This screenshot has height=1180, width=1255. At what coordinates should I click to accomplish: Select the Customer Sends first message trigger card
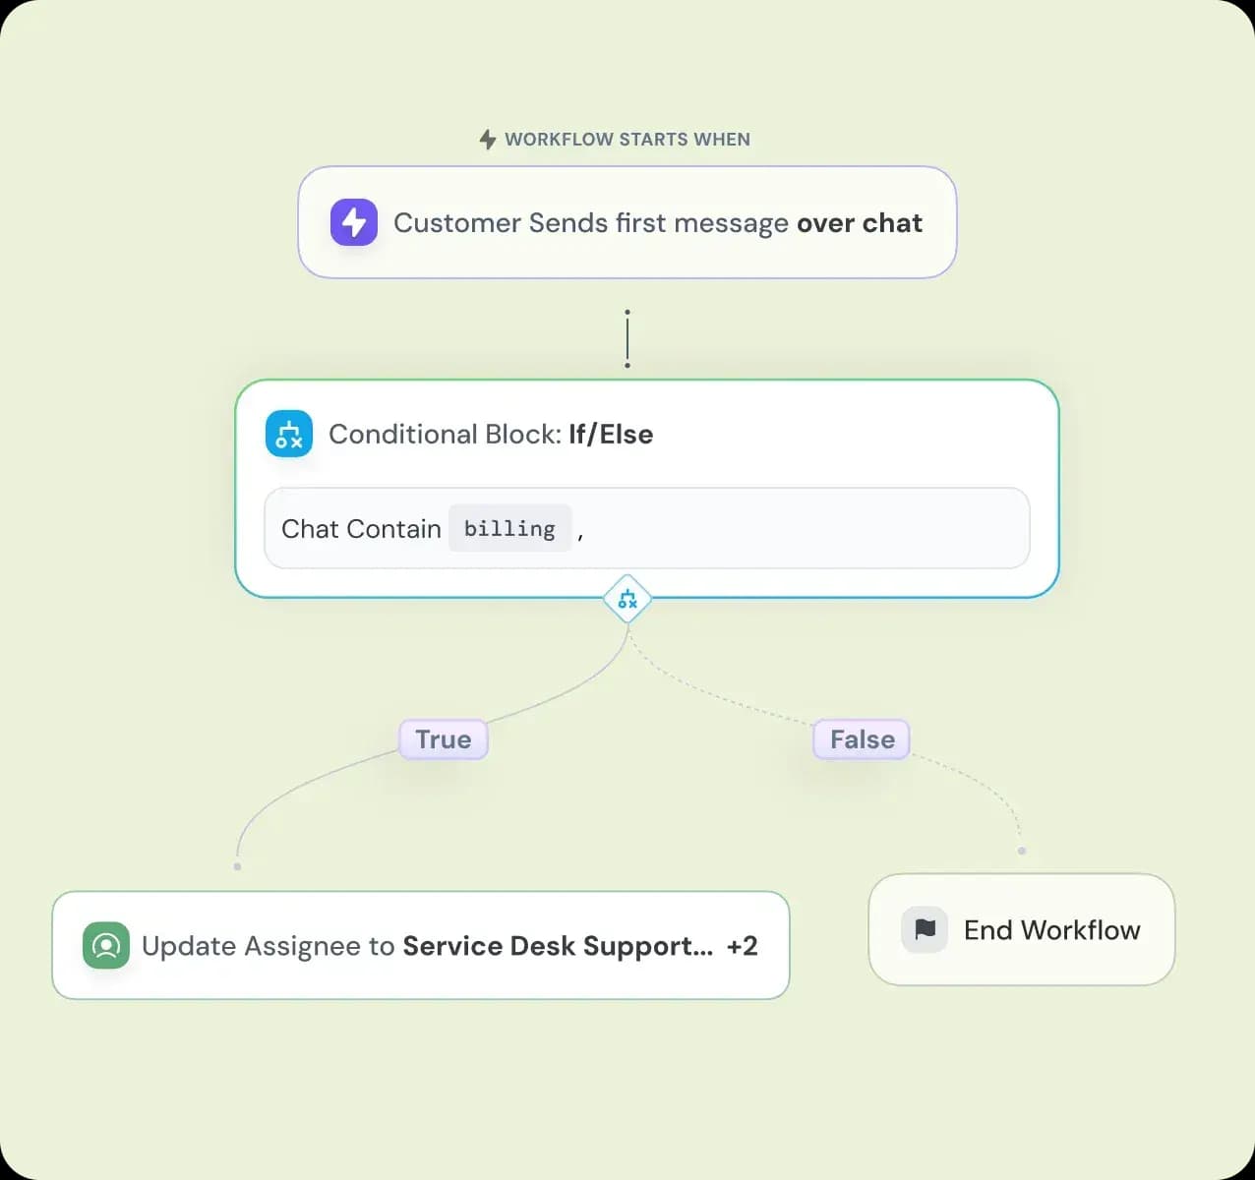tap(627, 222)
